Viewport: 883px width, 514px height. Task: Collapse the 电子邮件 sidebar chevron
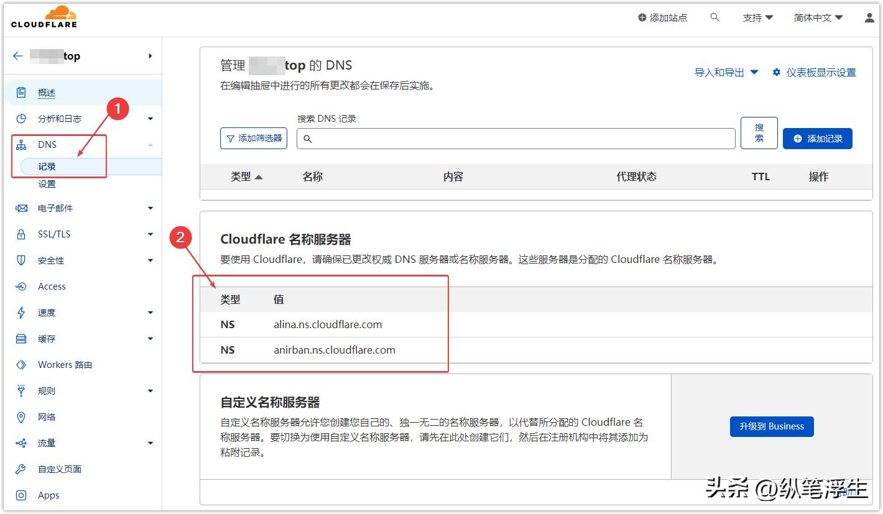[x=150, y=208]
